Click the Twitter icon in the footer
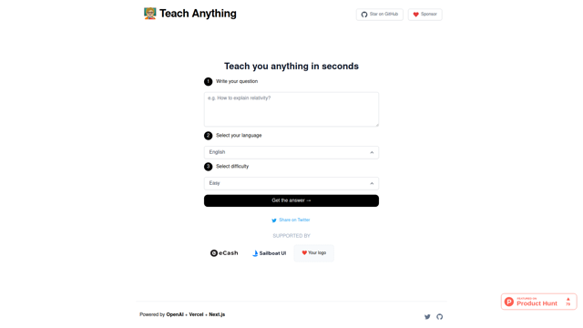Screen dimensions: 583x328 [x=427, y=317]
